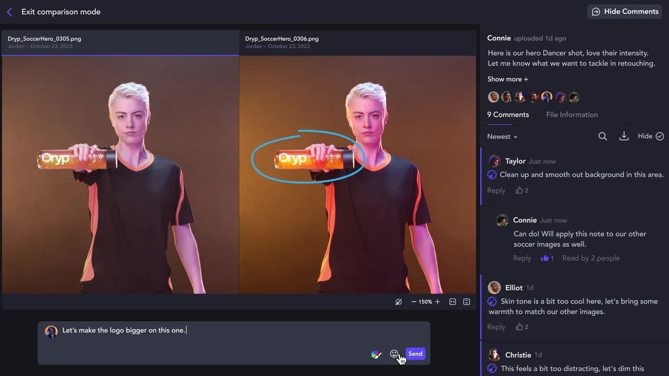669x376 pixels.
Task: Click second collaborator avatar in the row
Action: (507, 97)
